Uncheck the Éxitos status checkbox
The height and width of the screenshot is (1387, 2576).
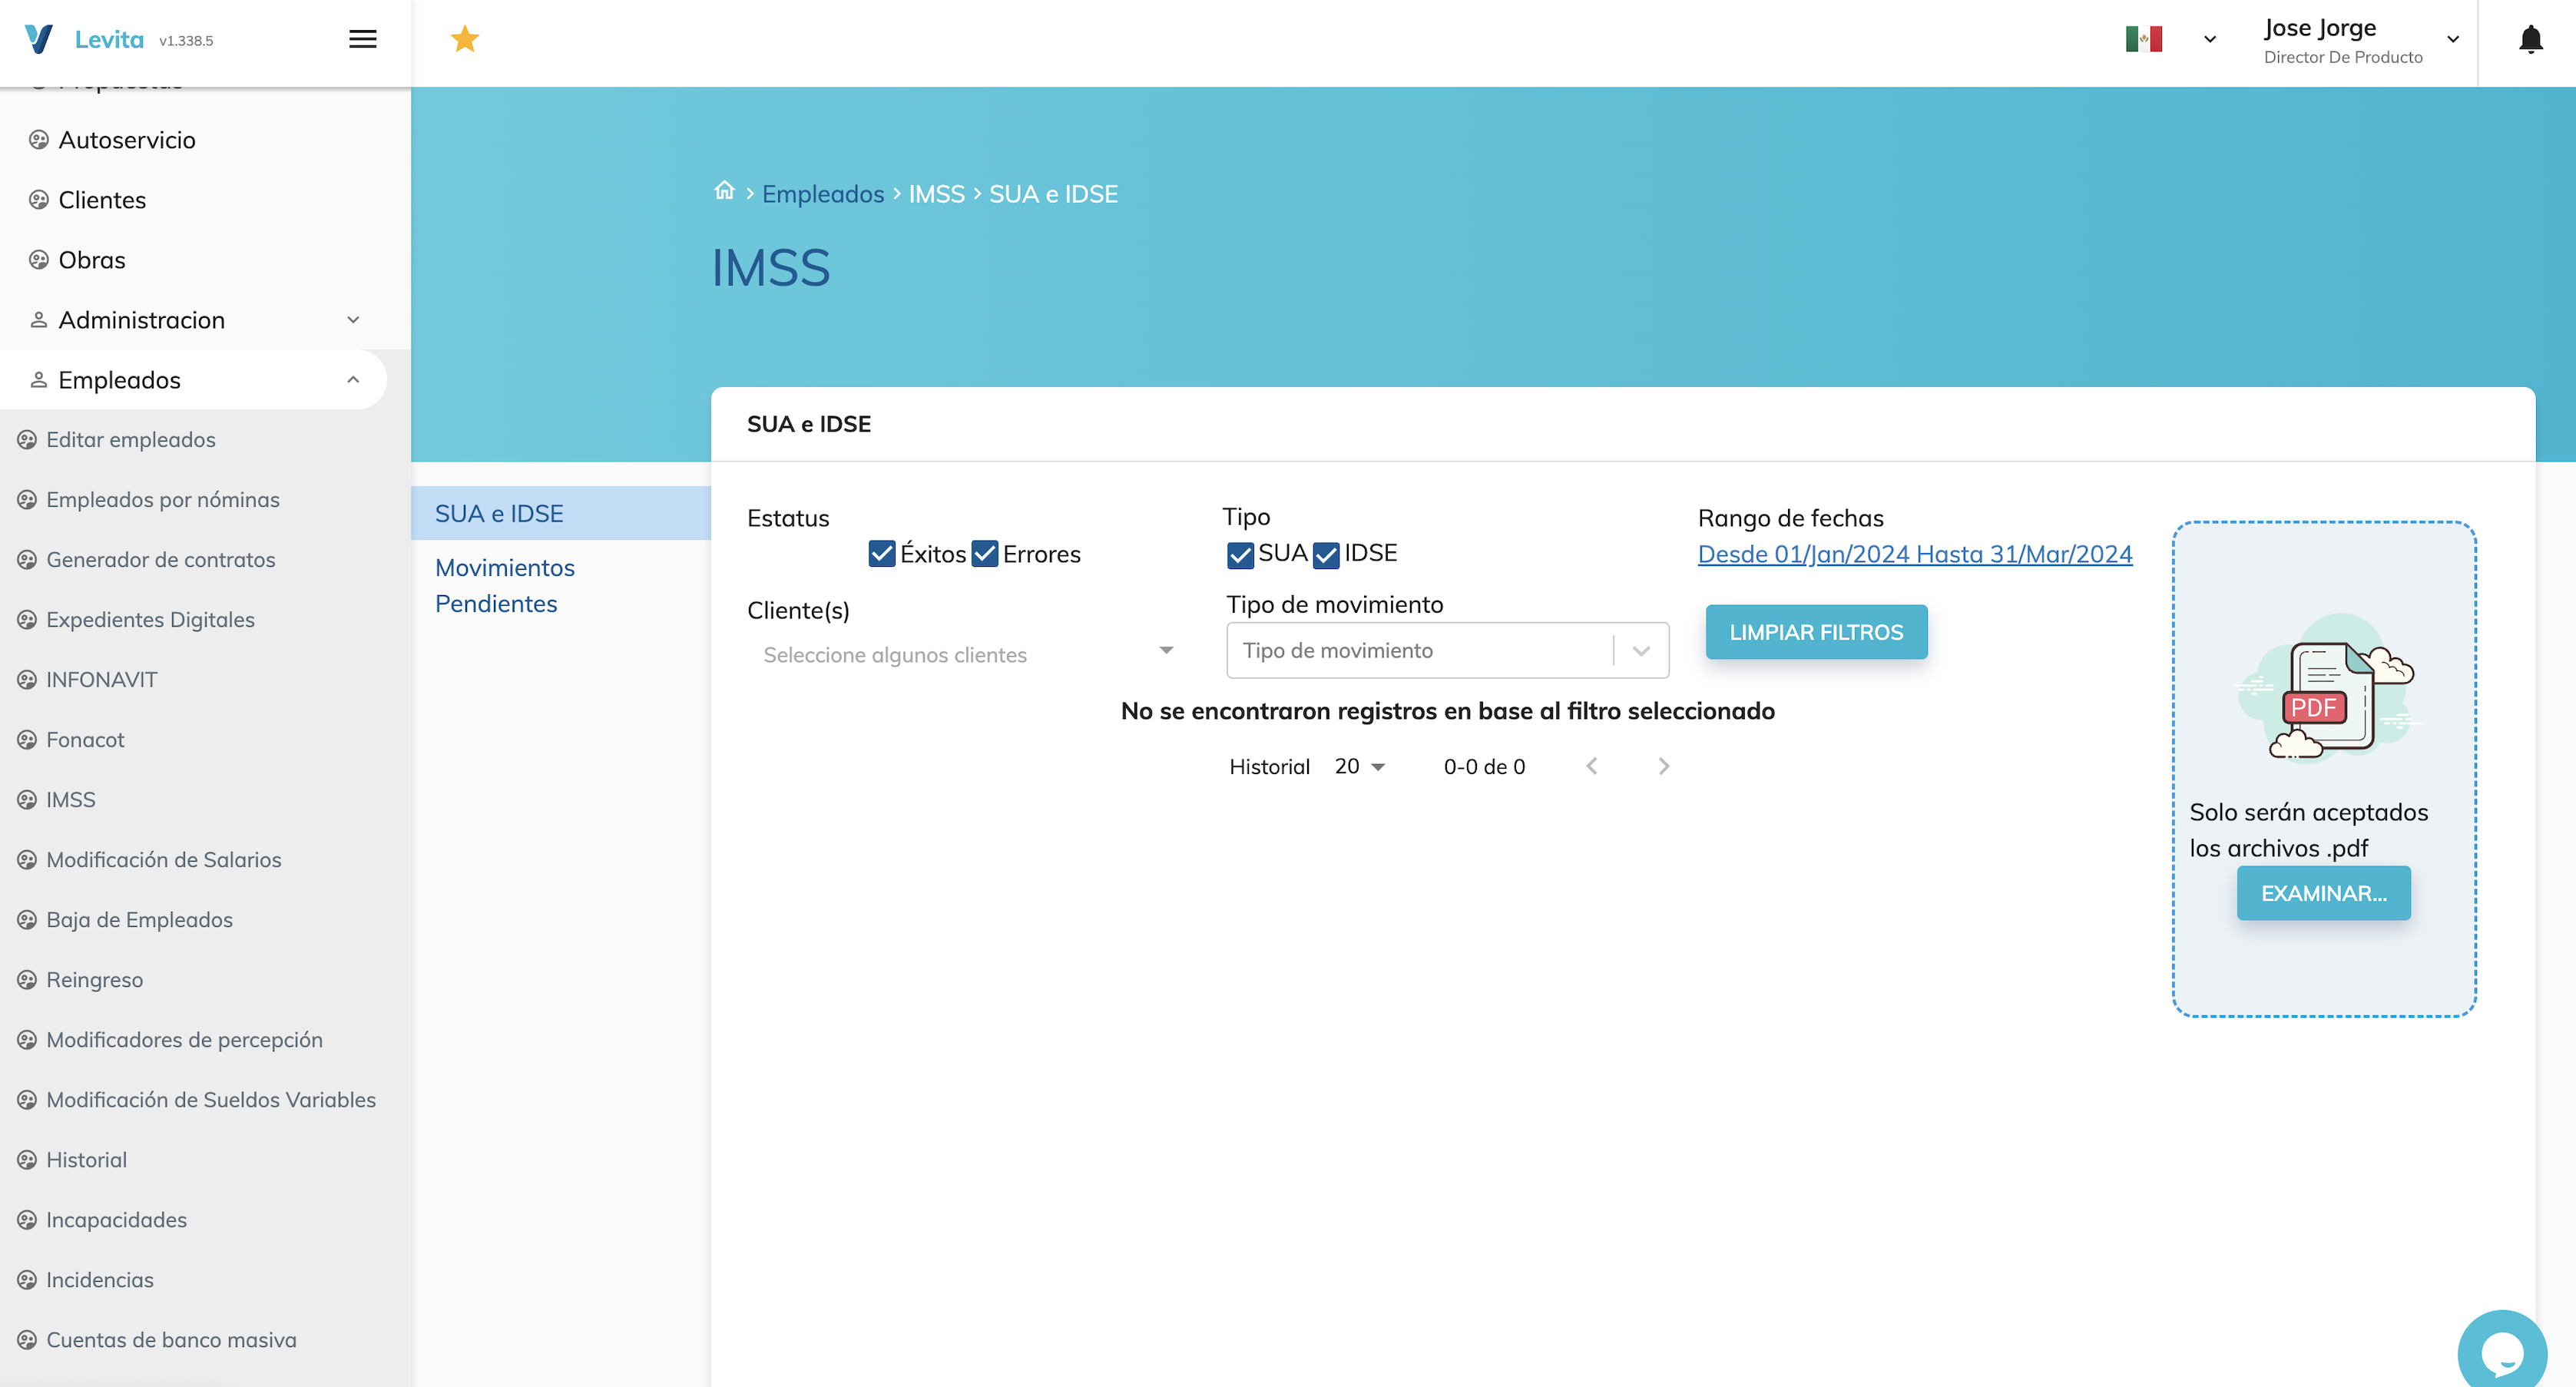tap(881, 554)
